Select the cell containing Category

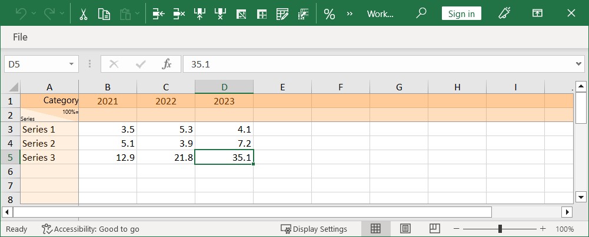(49, 101)
